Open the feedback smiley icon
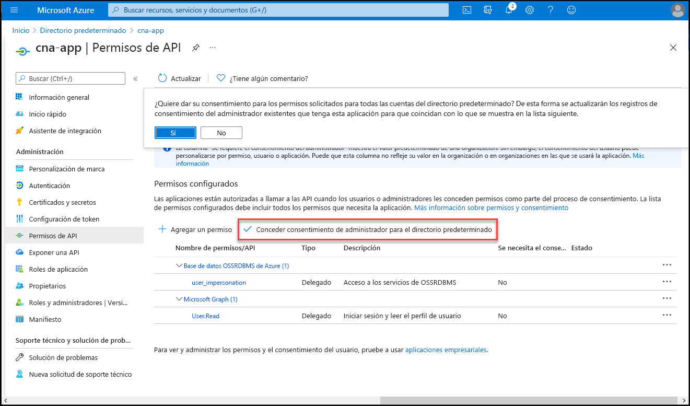This screenshot has width=690, height=406. point(571,10)
